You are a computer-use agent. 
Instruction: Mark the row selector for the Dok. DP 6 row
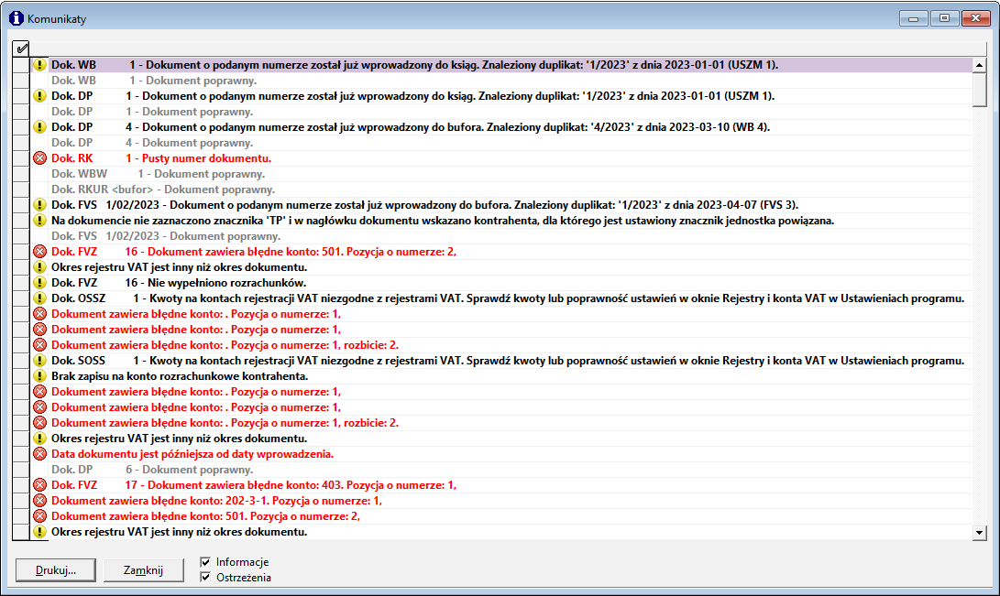click(21, 470)
